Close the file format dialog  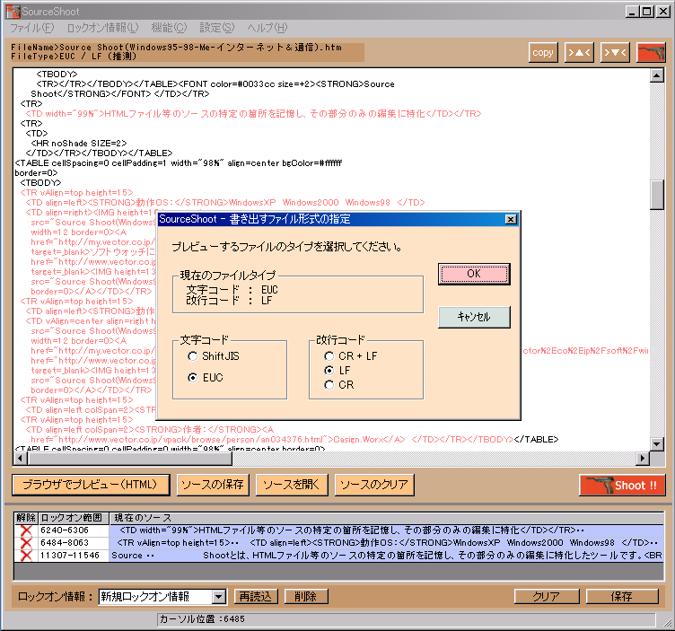click(511, 220)
